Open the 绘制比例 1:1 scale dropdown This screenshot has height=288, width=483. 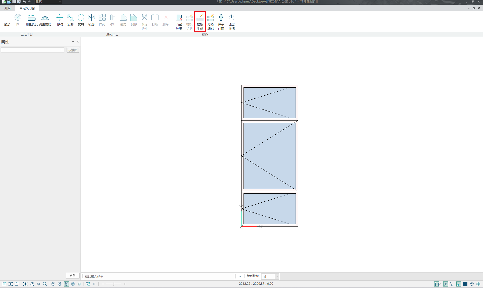277,276
